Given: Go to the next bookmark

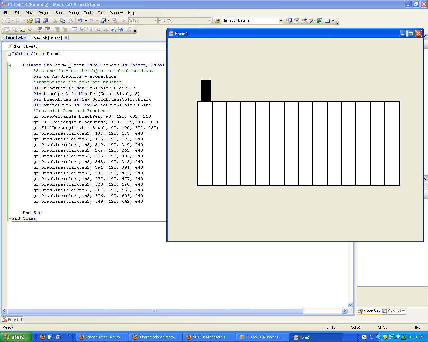Looking at the screenshot, I should [x=90, y=29].
